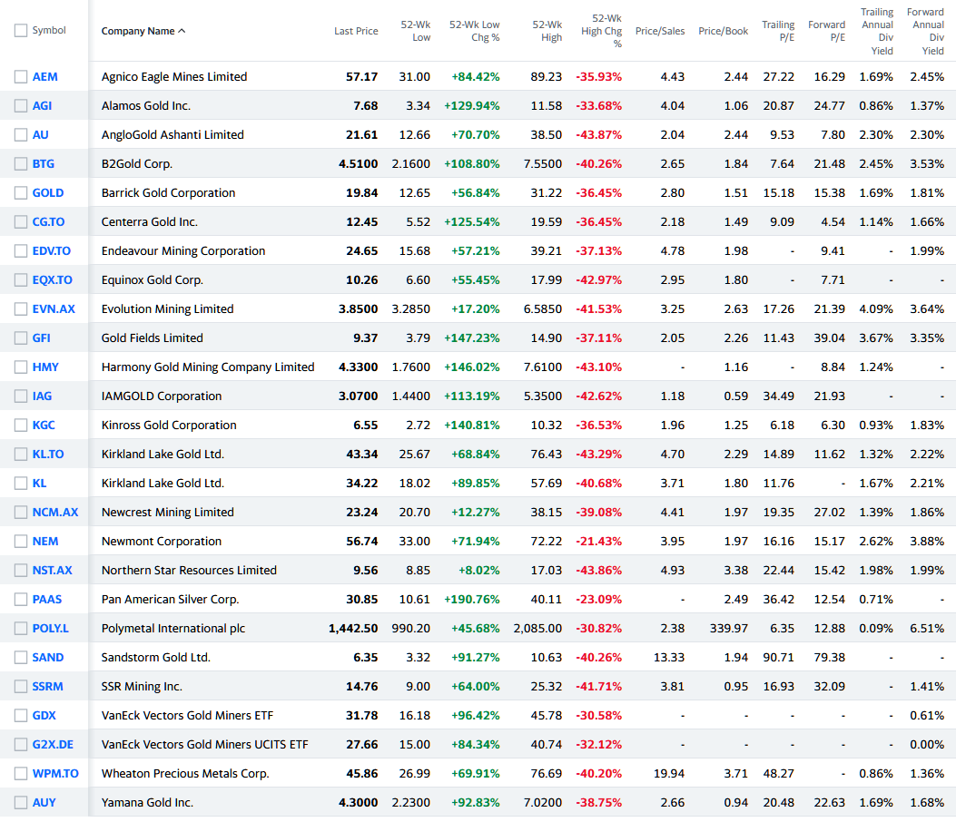Click Evolution Mining trailing yield 4.09%
The width and height of the screenshot is (956, 822).
[876, 309]
